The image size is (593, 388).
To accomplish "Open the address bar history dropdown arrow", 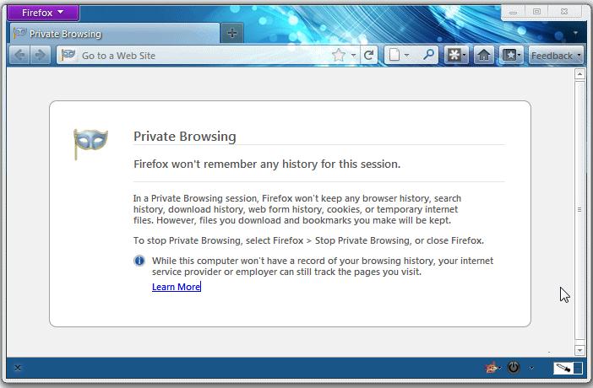I will pos(352,56).
